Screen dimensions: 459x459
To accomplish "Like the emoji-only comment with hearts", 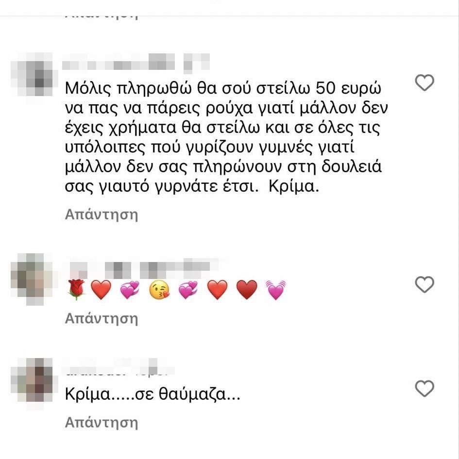I will [425, 284].
